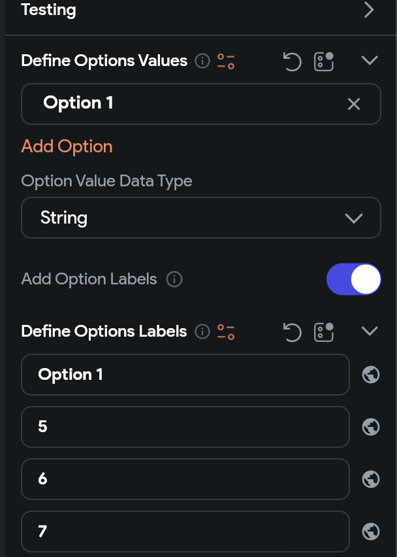Open the Testing section via its arrow
The width and height of the screenshot is (397, 557).
368,10
